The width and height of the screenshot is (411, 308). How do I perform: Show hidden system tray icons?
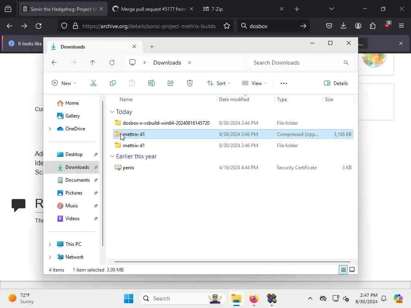point(310,298)
